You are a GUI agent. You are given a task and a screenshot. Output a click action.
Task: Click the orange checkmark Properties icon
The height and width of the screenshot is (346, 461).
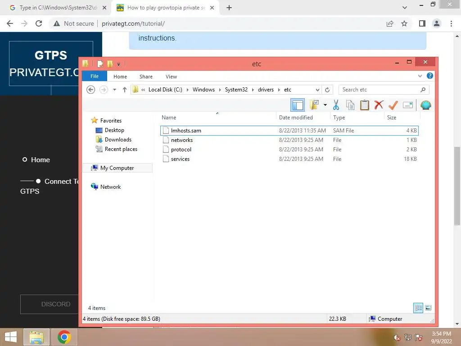393,105
